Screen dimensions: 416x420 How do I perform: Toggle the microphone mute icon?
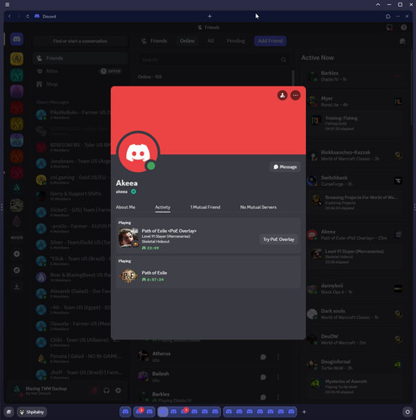(95, 391)
